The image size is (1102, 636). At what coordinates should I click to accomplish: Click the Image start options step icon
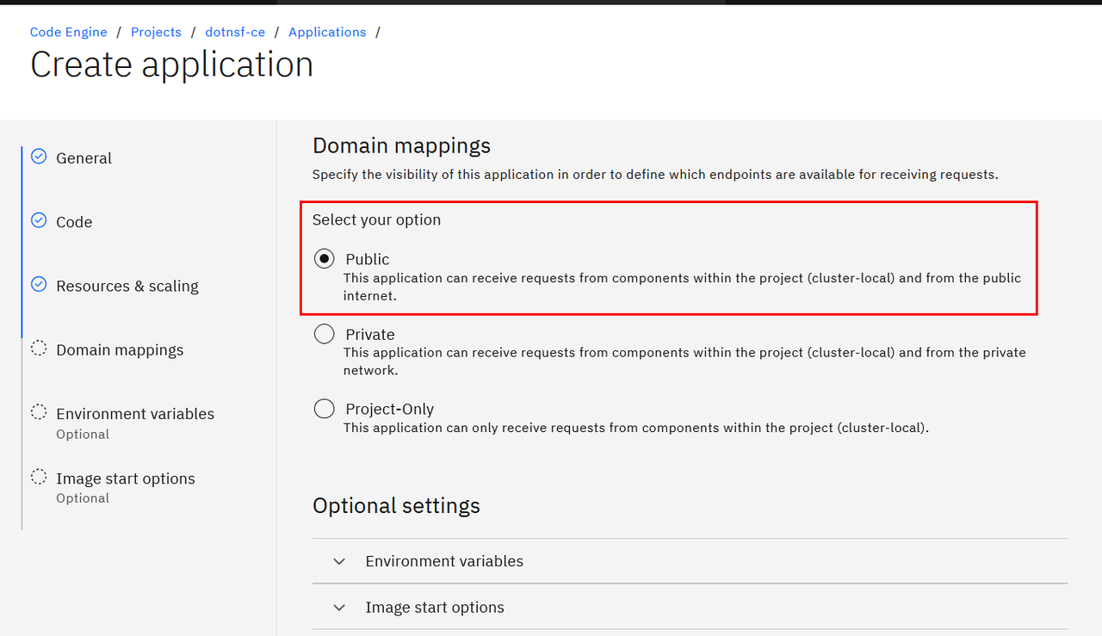point(39,477)
